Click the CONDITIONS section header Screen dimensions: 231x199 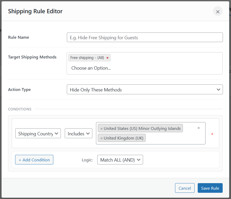[20, 109]
